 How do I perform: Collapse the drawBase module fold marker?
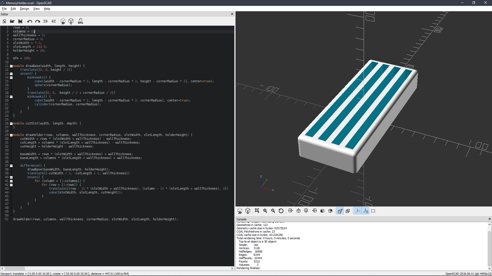tap(11, 66)
